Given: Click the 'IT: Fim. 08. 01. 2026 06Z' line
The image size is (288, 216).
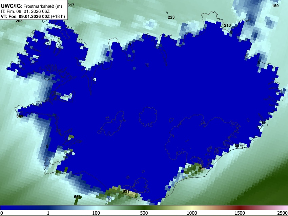Looking at the screenshot, I should point(25,12).
